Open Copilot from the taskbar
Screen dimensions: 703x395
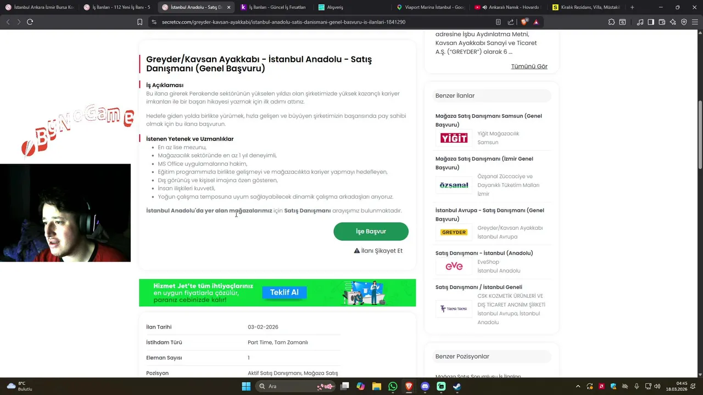coord(360,386)
